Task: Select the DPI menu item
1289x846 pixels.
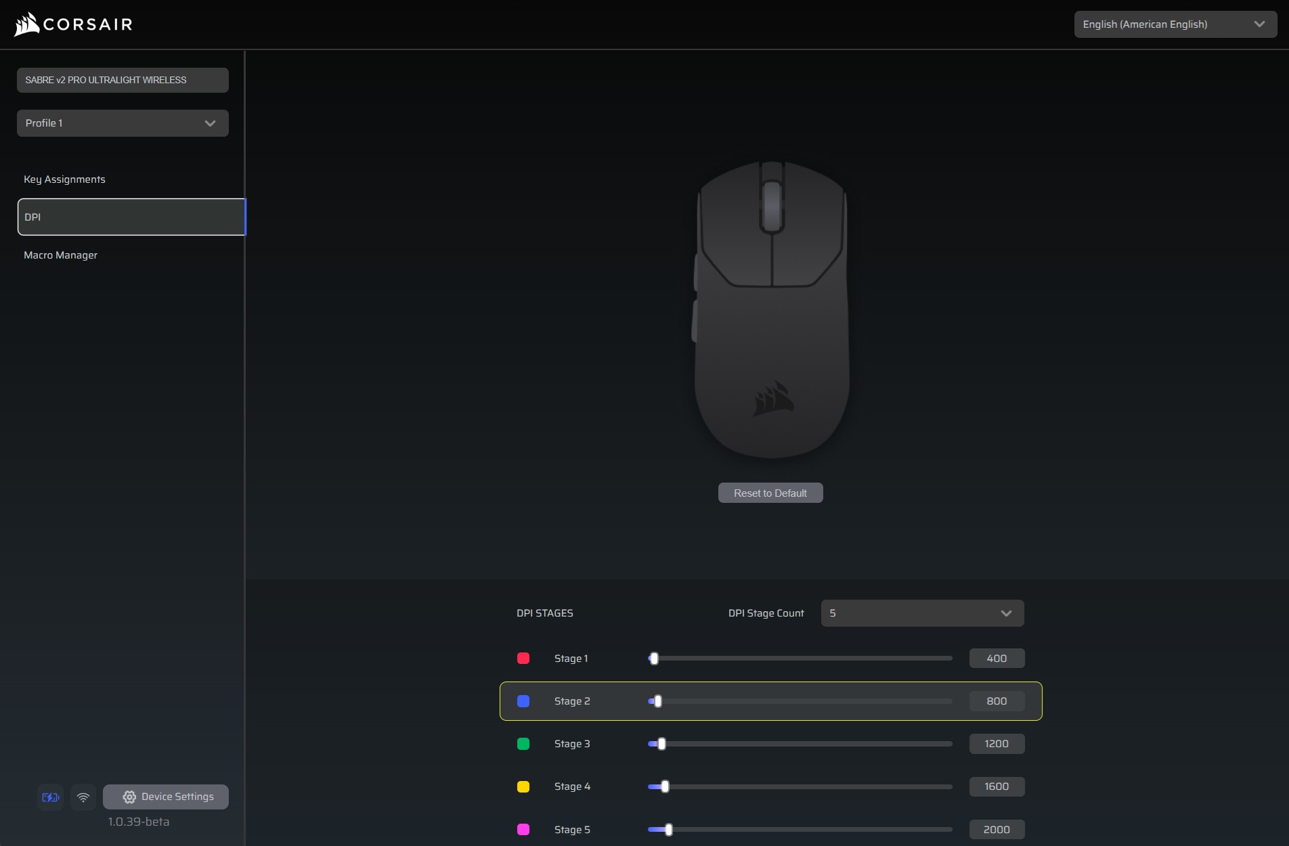Action: point(131,217)
